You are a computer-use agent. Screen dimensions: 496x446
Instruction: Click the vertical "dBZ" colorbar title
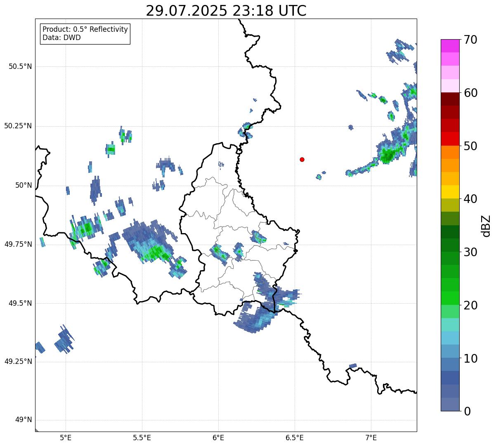(487, 225)
